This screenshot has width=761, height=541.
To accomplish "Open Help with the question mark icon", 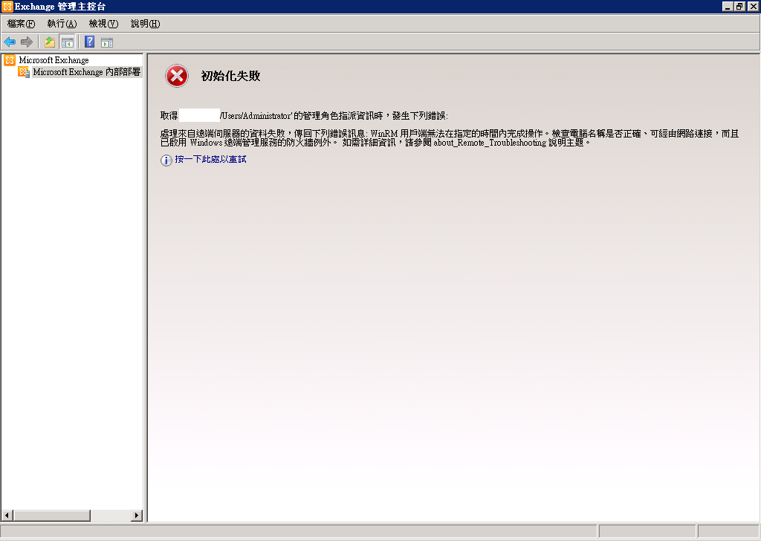I will point(89,42).
